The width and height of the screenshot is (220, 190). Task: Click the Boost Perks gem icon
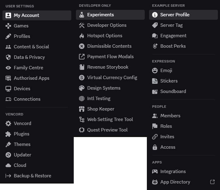coord(155,46)
